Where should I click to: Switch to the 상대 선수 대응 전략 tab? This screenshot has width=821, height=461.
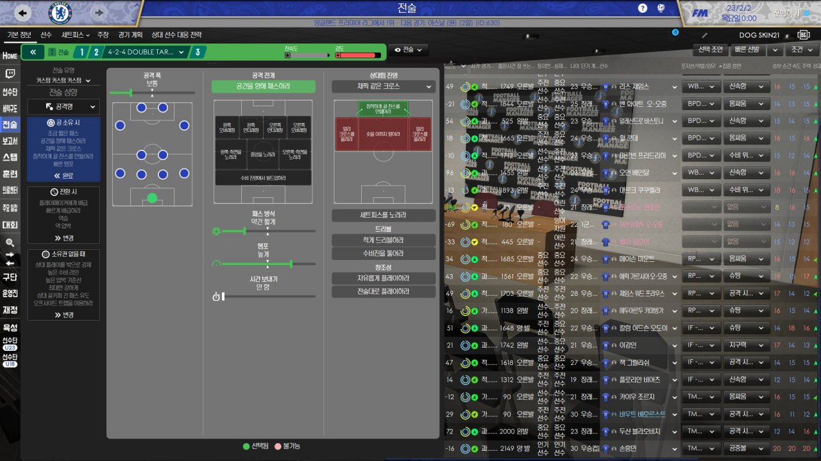pos(176,35)
